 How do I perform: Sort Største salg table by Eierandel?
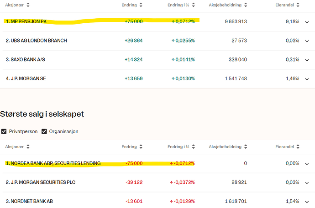tap(287, 147)
